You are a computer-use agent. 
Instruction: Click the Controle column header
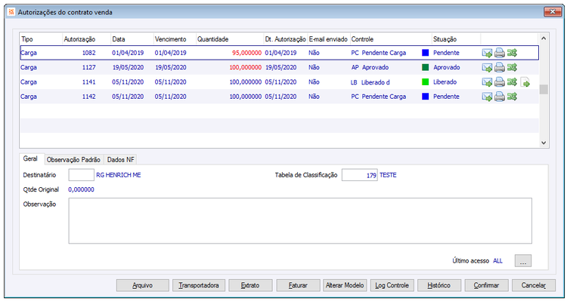[391, 39]
